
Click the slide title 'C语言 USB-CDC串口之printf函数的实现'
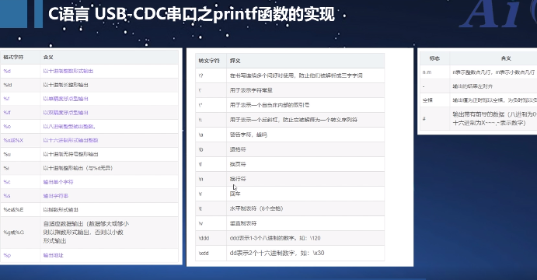191,15
